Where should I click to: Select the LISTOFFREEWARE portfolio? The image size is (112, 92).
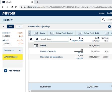13,57
